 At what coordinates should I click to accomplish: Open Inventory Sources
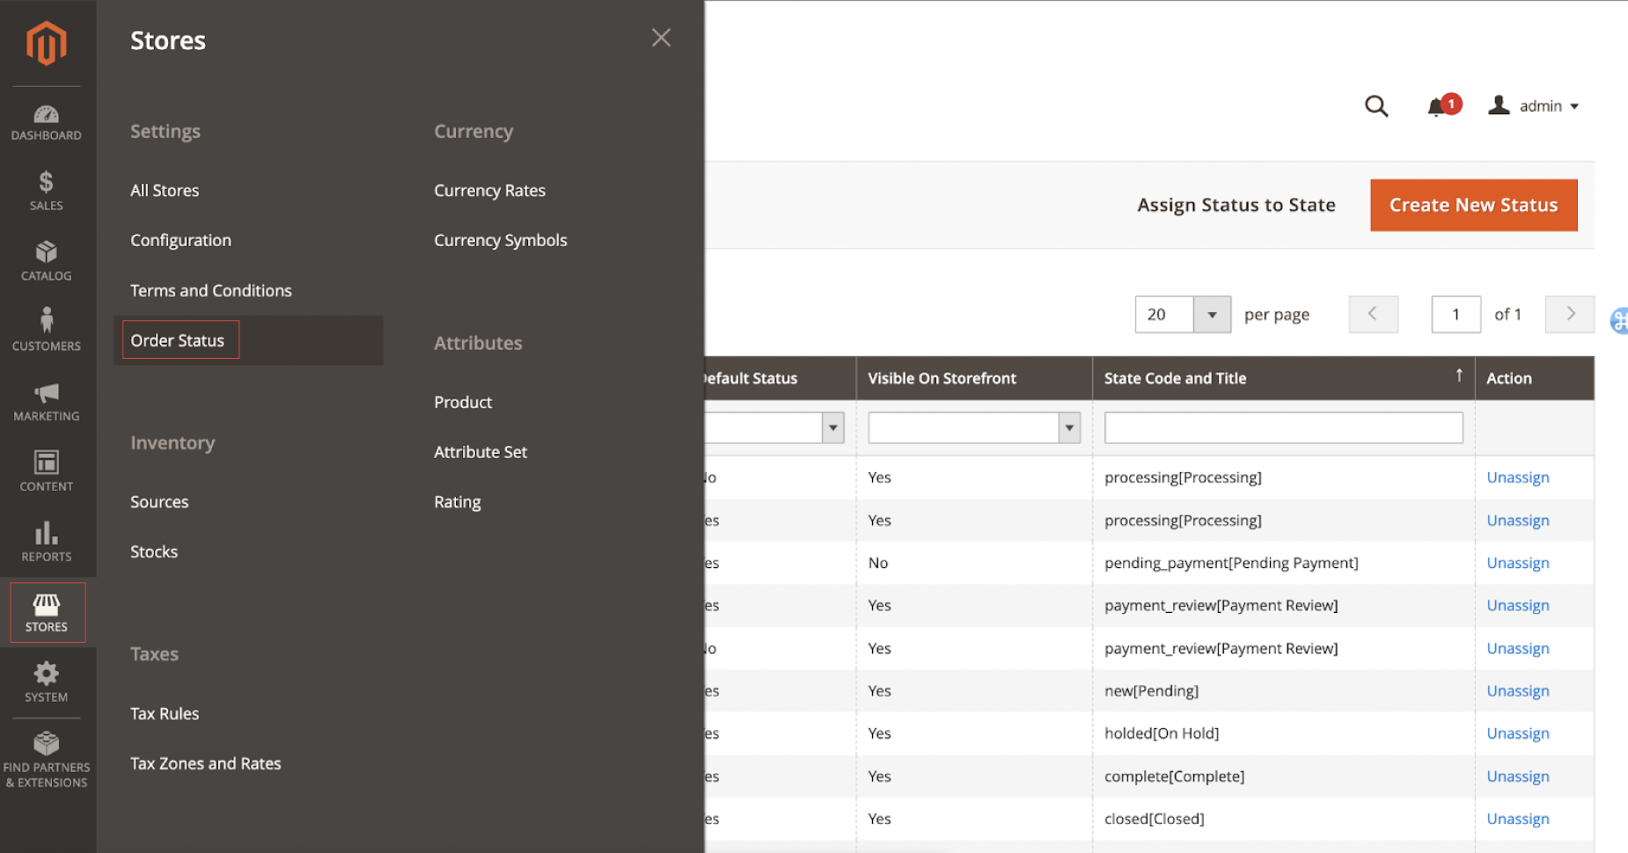(159, 501)
